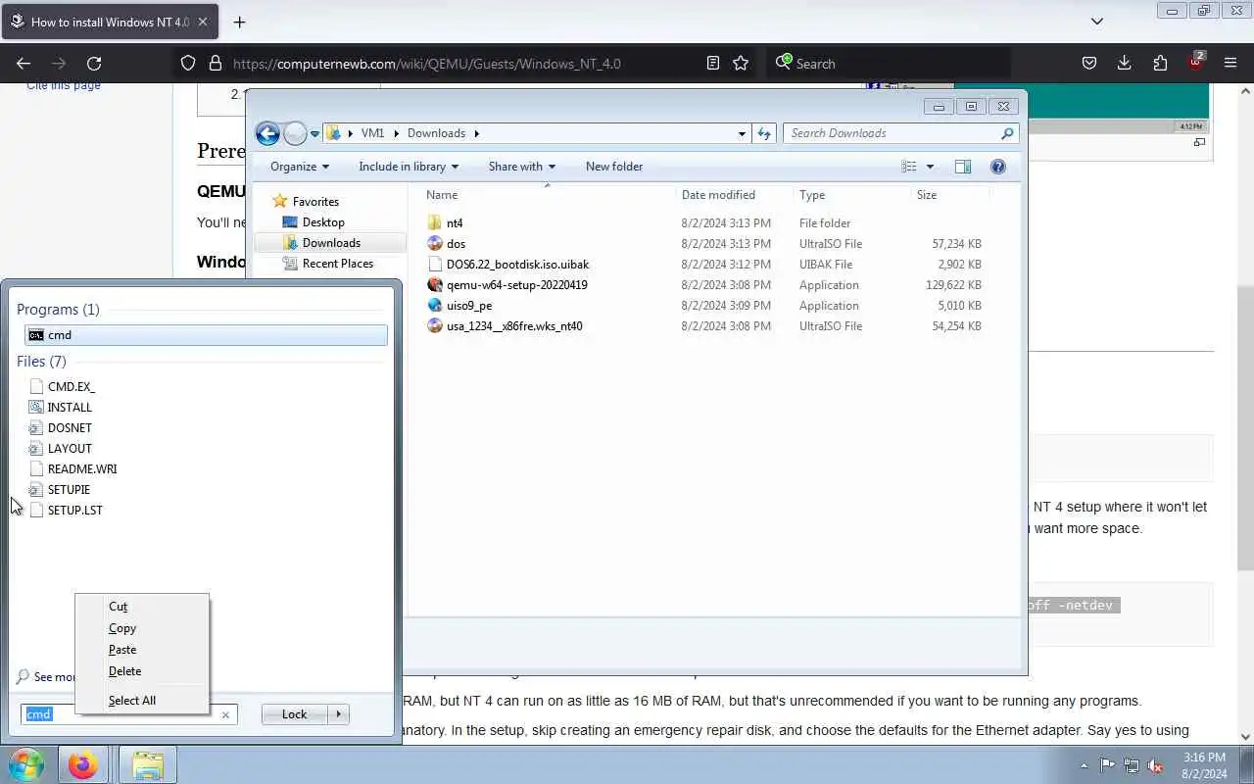Reload the page in Firefox
The width and height of the screenshot is (1254, 784).
coord(94,63)
